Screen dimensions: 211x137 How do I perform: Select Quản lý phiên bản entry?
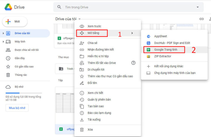(x=108, y=100)
